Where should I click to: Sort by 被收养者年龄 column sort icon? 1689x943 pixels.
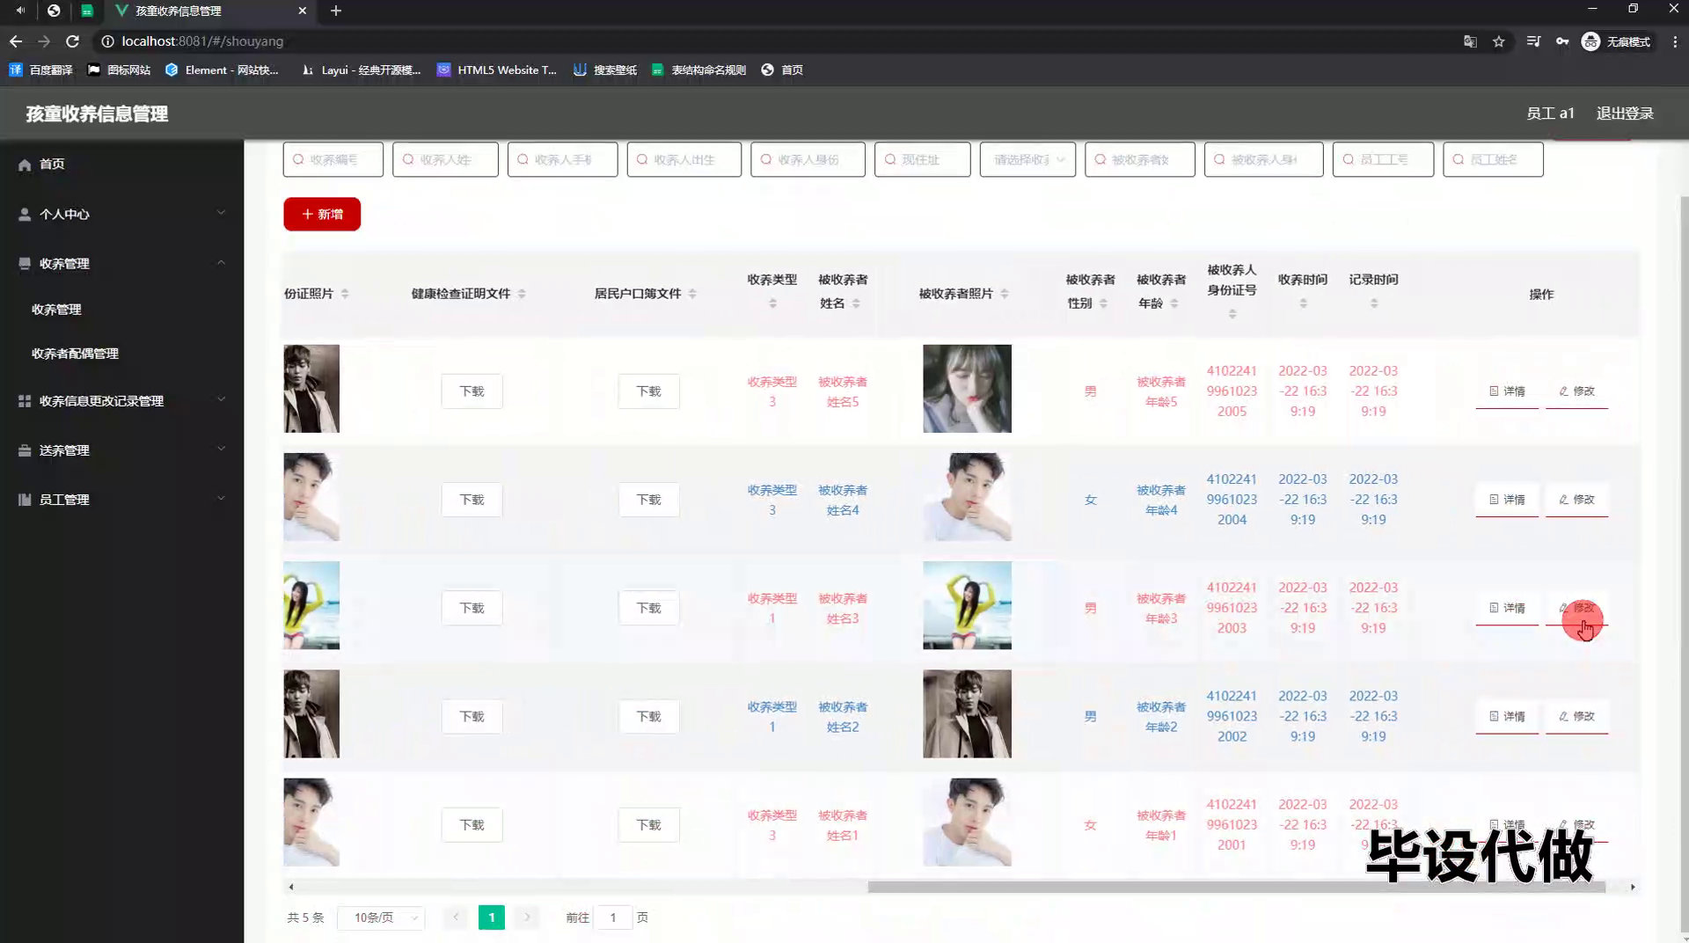click(1174, 303)
